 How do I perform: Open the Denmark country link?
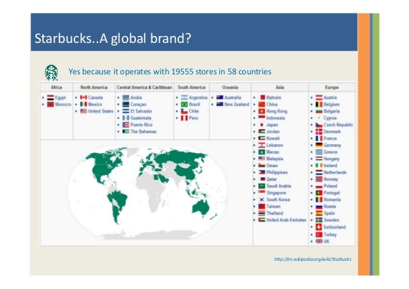coord(332,131)
